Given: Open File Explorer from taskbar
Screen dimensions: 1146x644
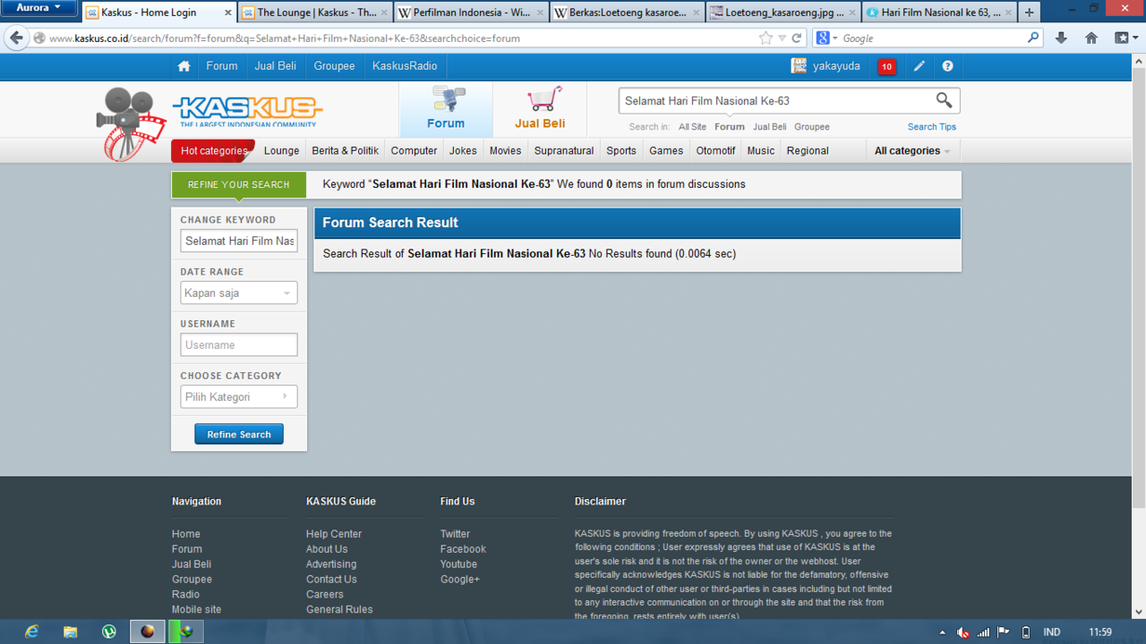Looking at the screenshot, I should (70, 631).
